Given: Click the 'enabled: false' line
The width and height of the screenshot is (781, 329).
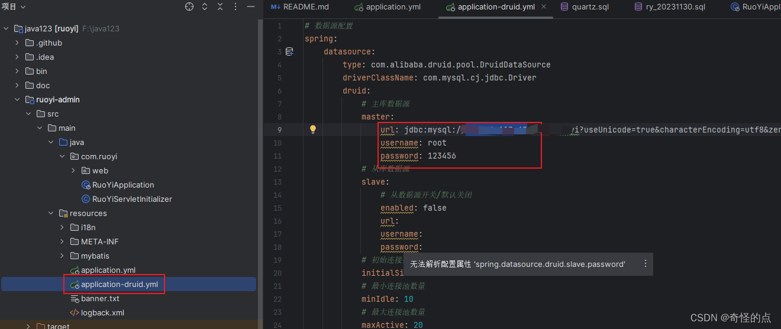Looking at the screenshot, I should 414,208.
